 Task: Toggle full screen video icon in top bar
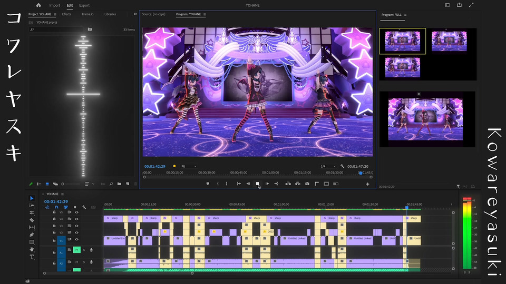[x=471, y=5]
